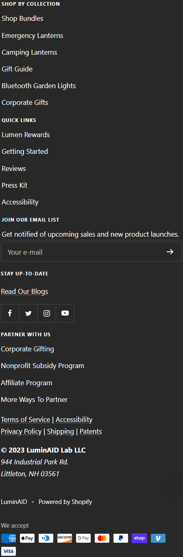This screenshot has height=557, width=183.
Task: Open Shop Bundles collection link
Action: (22, 18)
